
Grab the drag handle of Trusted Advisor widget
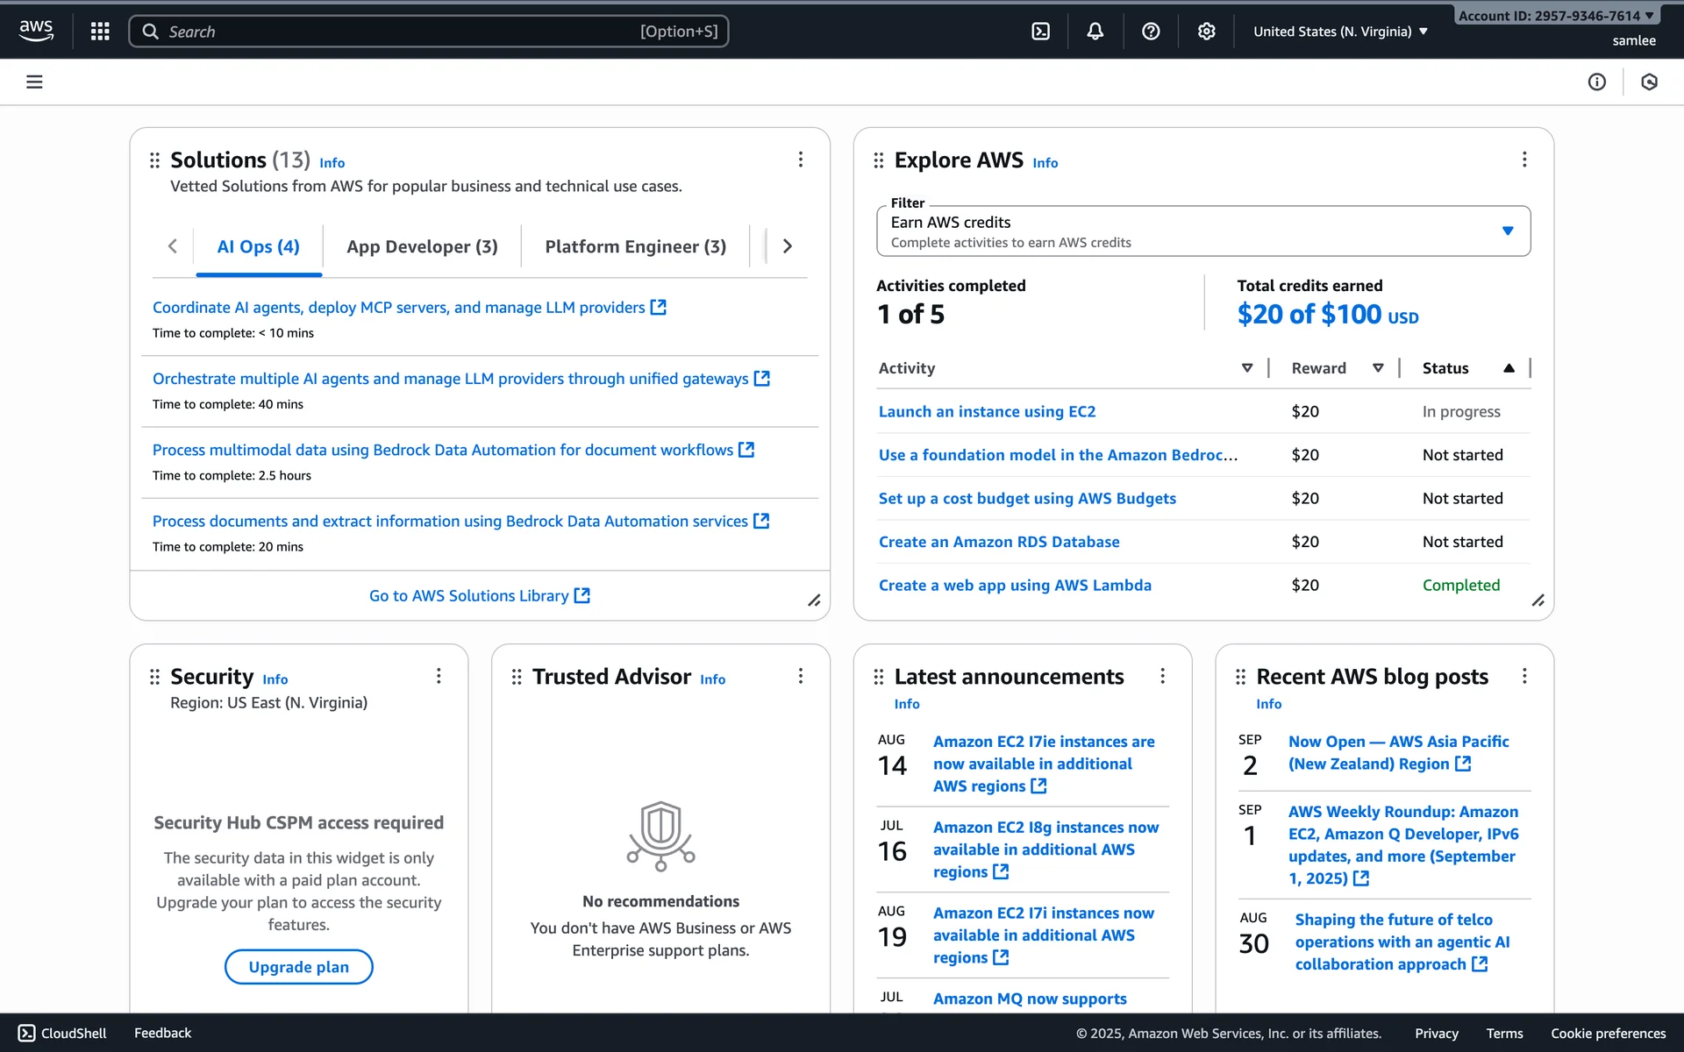click(x=517, y=677)
